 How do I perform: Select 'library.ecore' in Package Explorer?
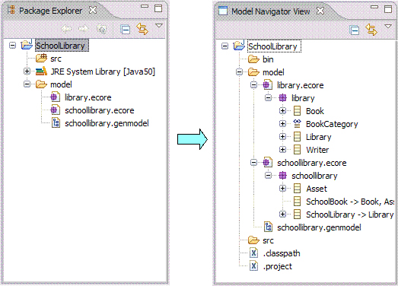point(88,97)
